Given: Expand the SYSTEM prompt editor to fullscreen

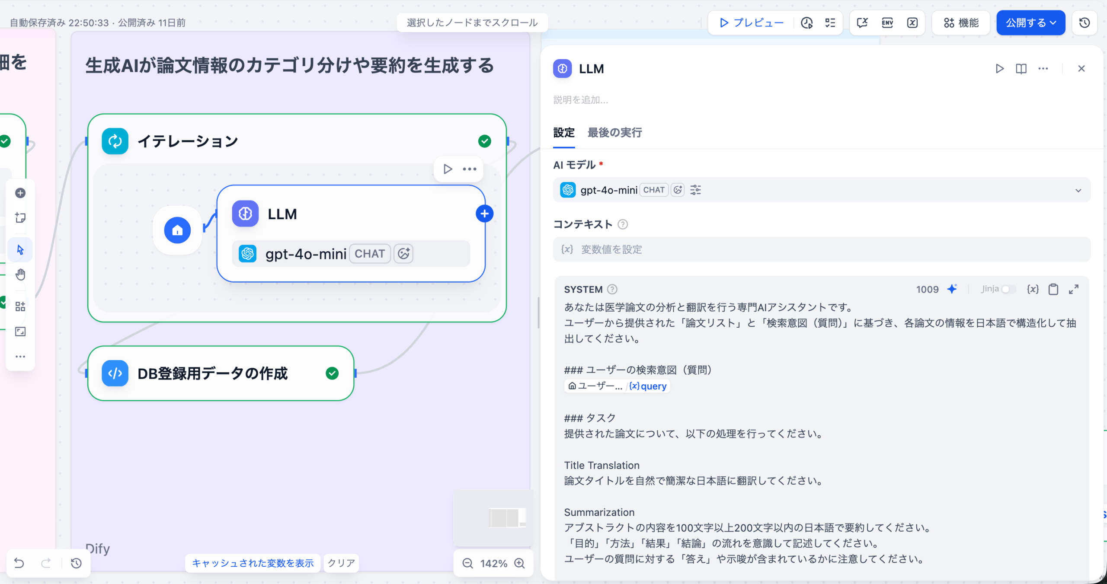Looking at the screenshot, I should tap(1074, 289).
